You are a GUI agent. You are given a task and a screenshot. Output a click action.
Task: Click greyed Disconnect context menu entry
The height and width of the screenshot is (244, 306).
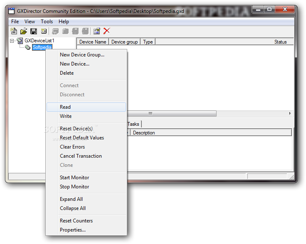click(86, 95)
